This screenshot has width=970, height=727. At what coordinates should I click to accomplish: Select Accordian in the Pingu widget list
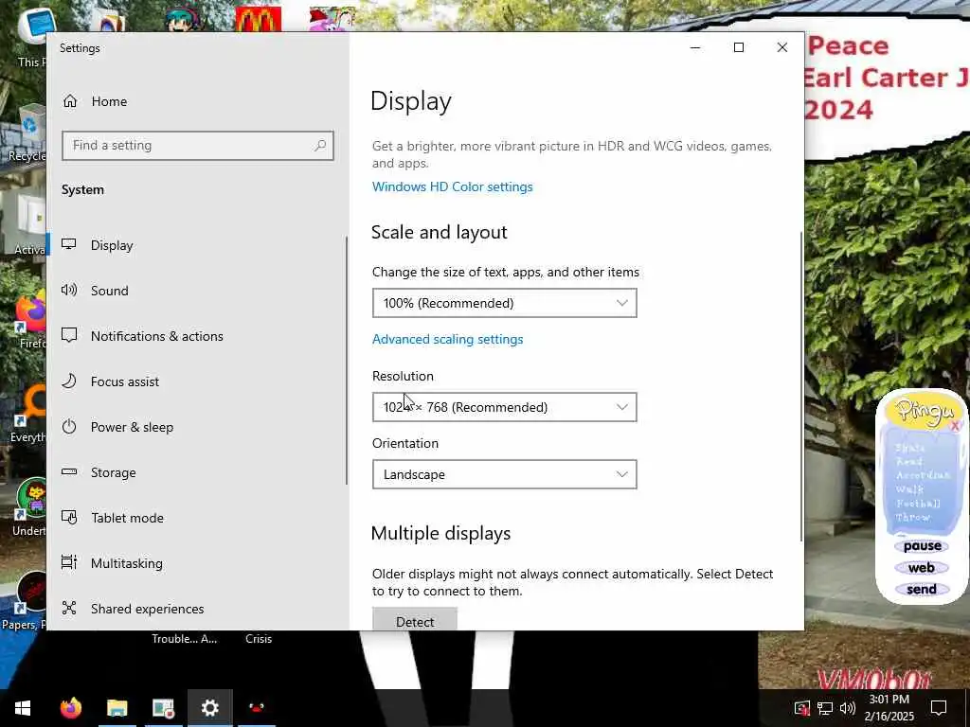point(923,475)
